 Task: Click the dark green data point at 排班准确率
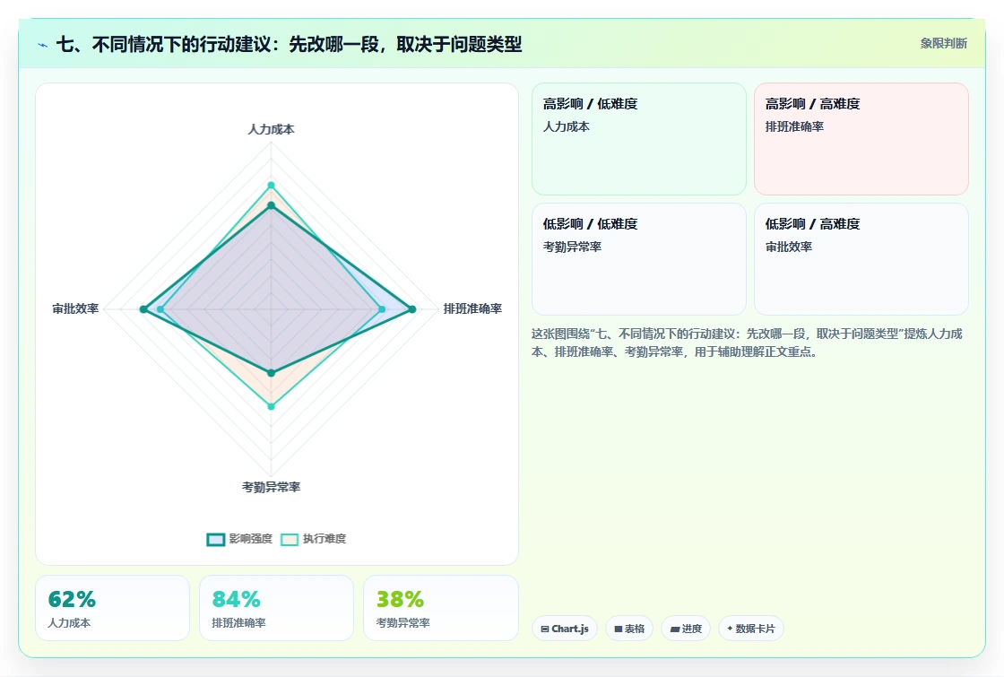click(412, 309)
